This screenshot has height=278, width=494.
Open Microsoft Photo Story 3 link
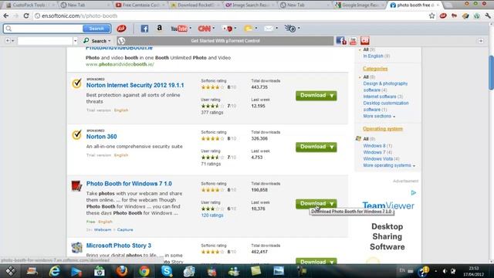[119, 246]
